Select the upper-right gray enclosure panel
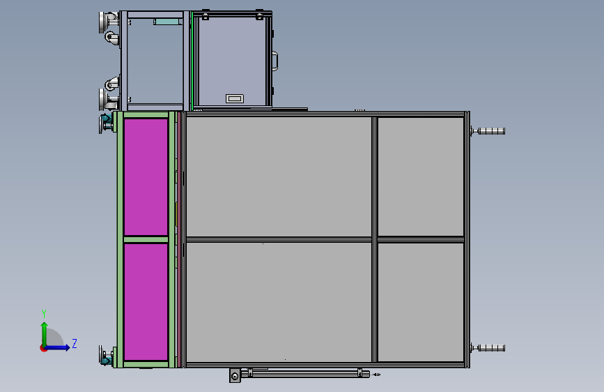This screenshot has height=392, width=604. [421, 176]
